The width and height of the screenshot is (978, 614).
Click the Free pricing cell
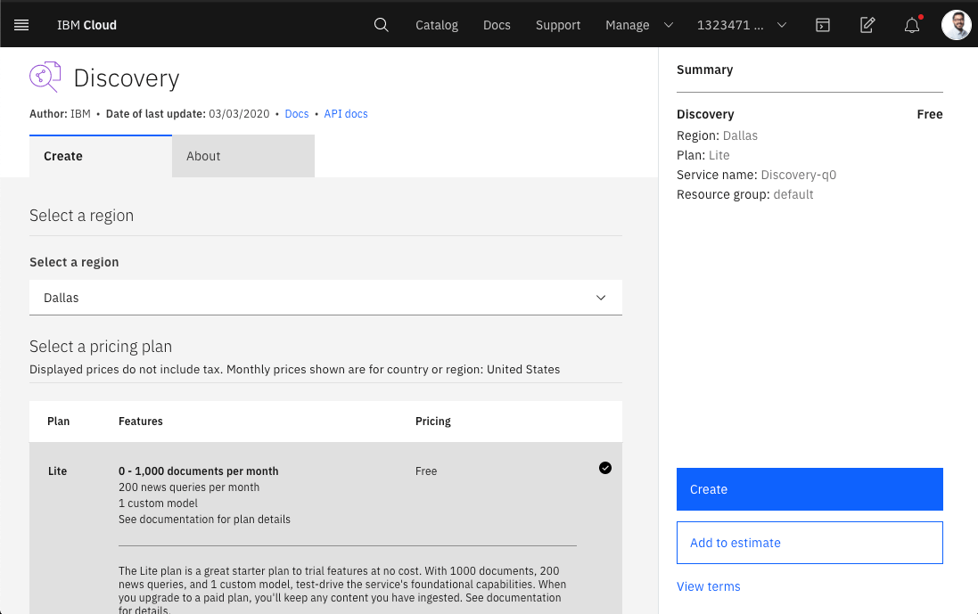click(426, 471)
